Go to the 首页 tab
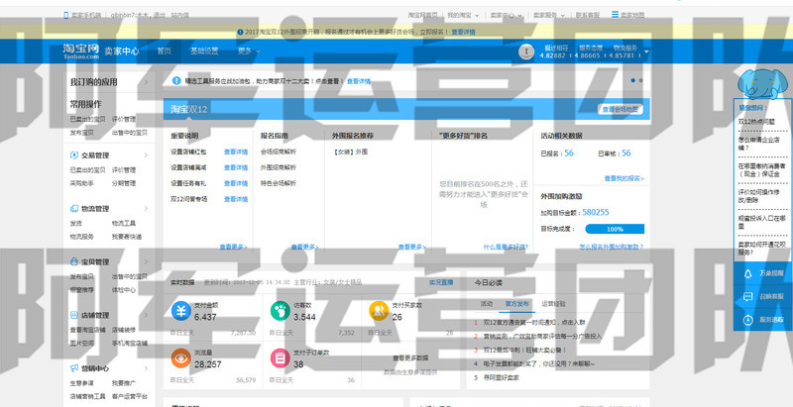Viewport: 793px width, 407px height. [x=164, y=51]
